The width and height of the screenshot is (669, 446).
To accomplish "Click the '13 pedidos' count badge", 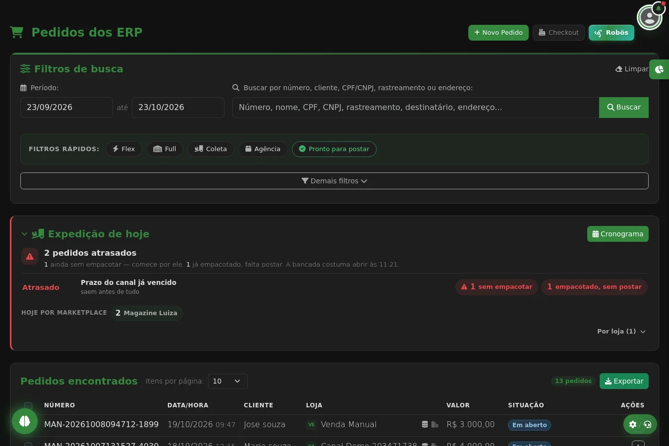I will point(573,381).
